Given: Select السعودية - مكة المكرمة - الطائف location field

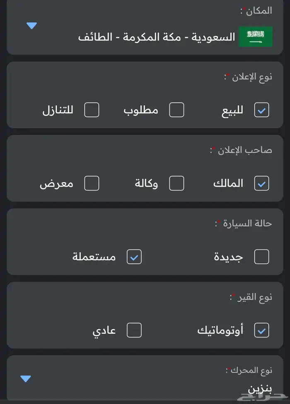Looking at the screenshot, I should tap(157, 37).
